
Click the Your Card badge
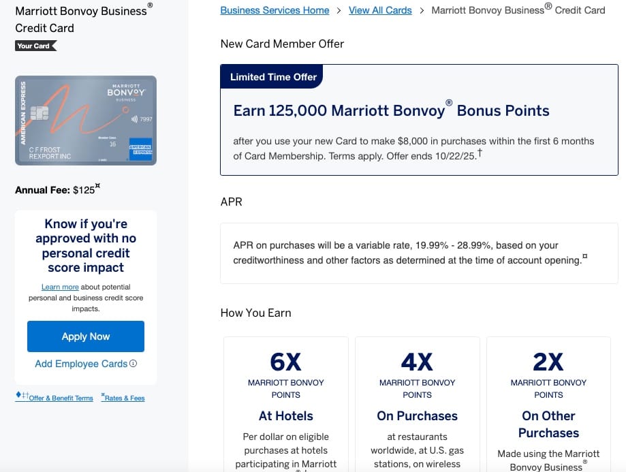(x=36, y=46)
